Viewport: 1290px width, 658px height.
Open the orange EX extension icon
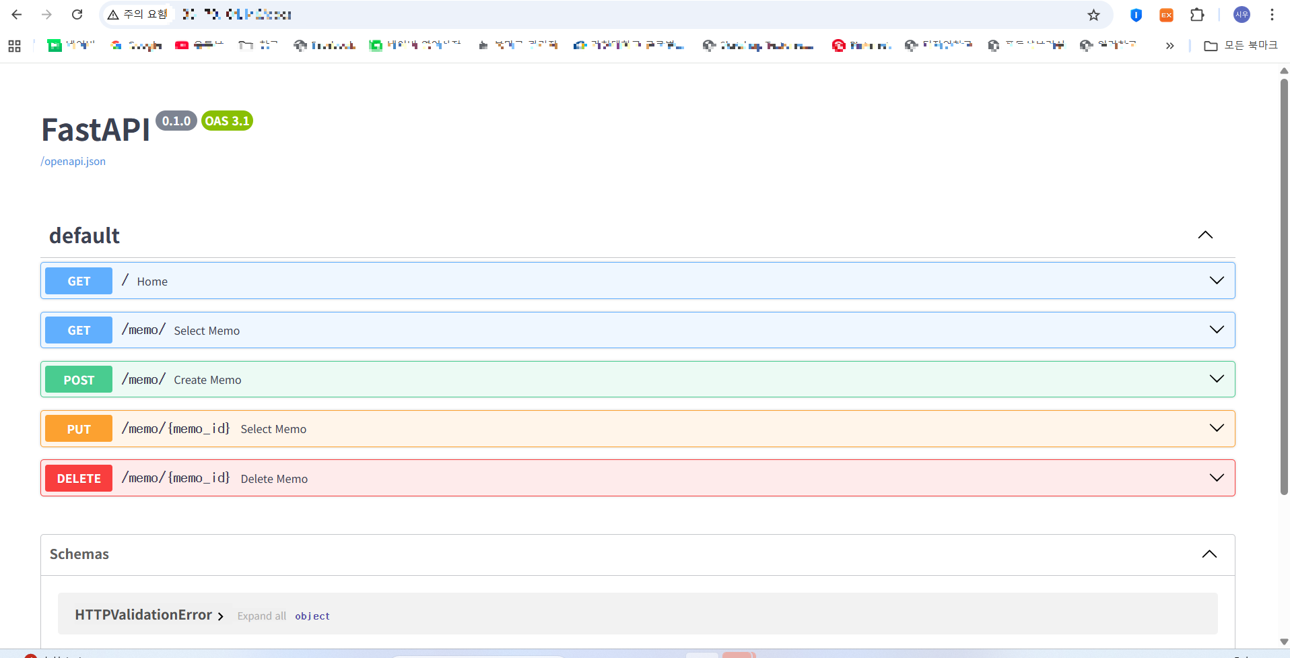1166,15
